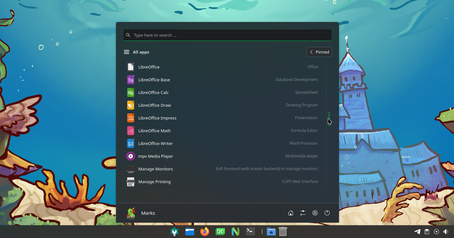454x238 pixels.
Task: Select the mpv Media Player label
Action: 156,156
